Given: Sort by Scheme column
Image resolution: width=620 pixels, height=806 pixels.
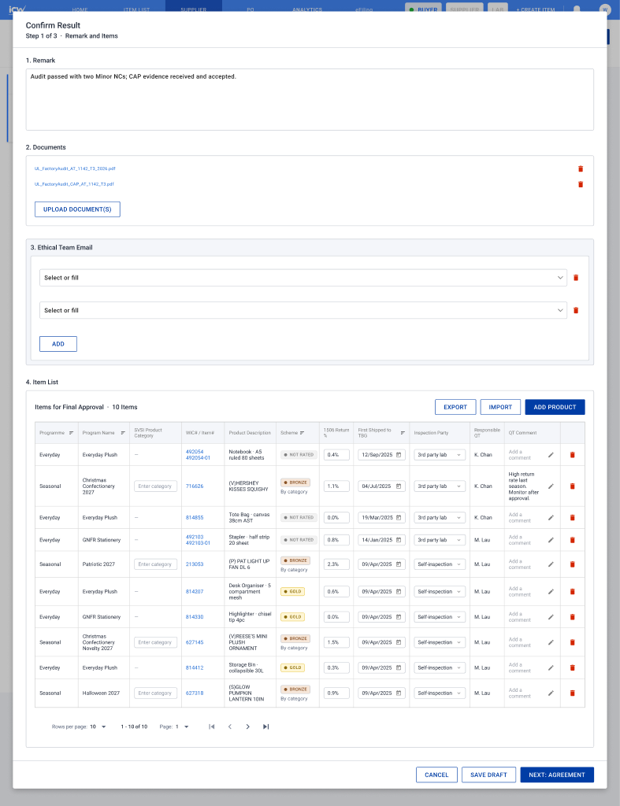Looking at the screenshot, I should 302,433.
